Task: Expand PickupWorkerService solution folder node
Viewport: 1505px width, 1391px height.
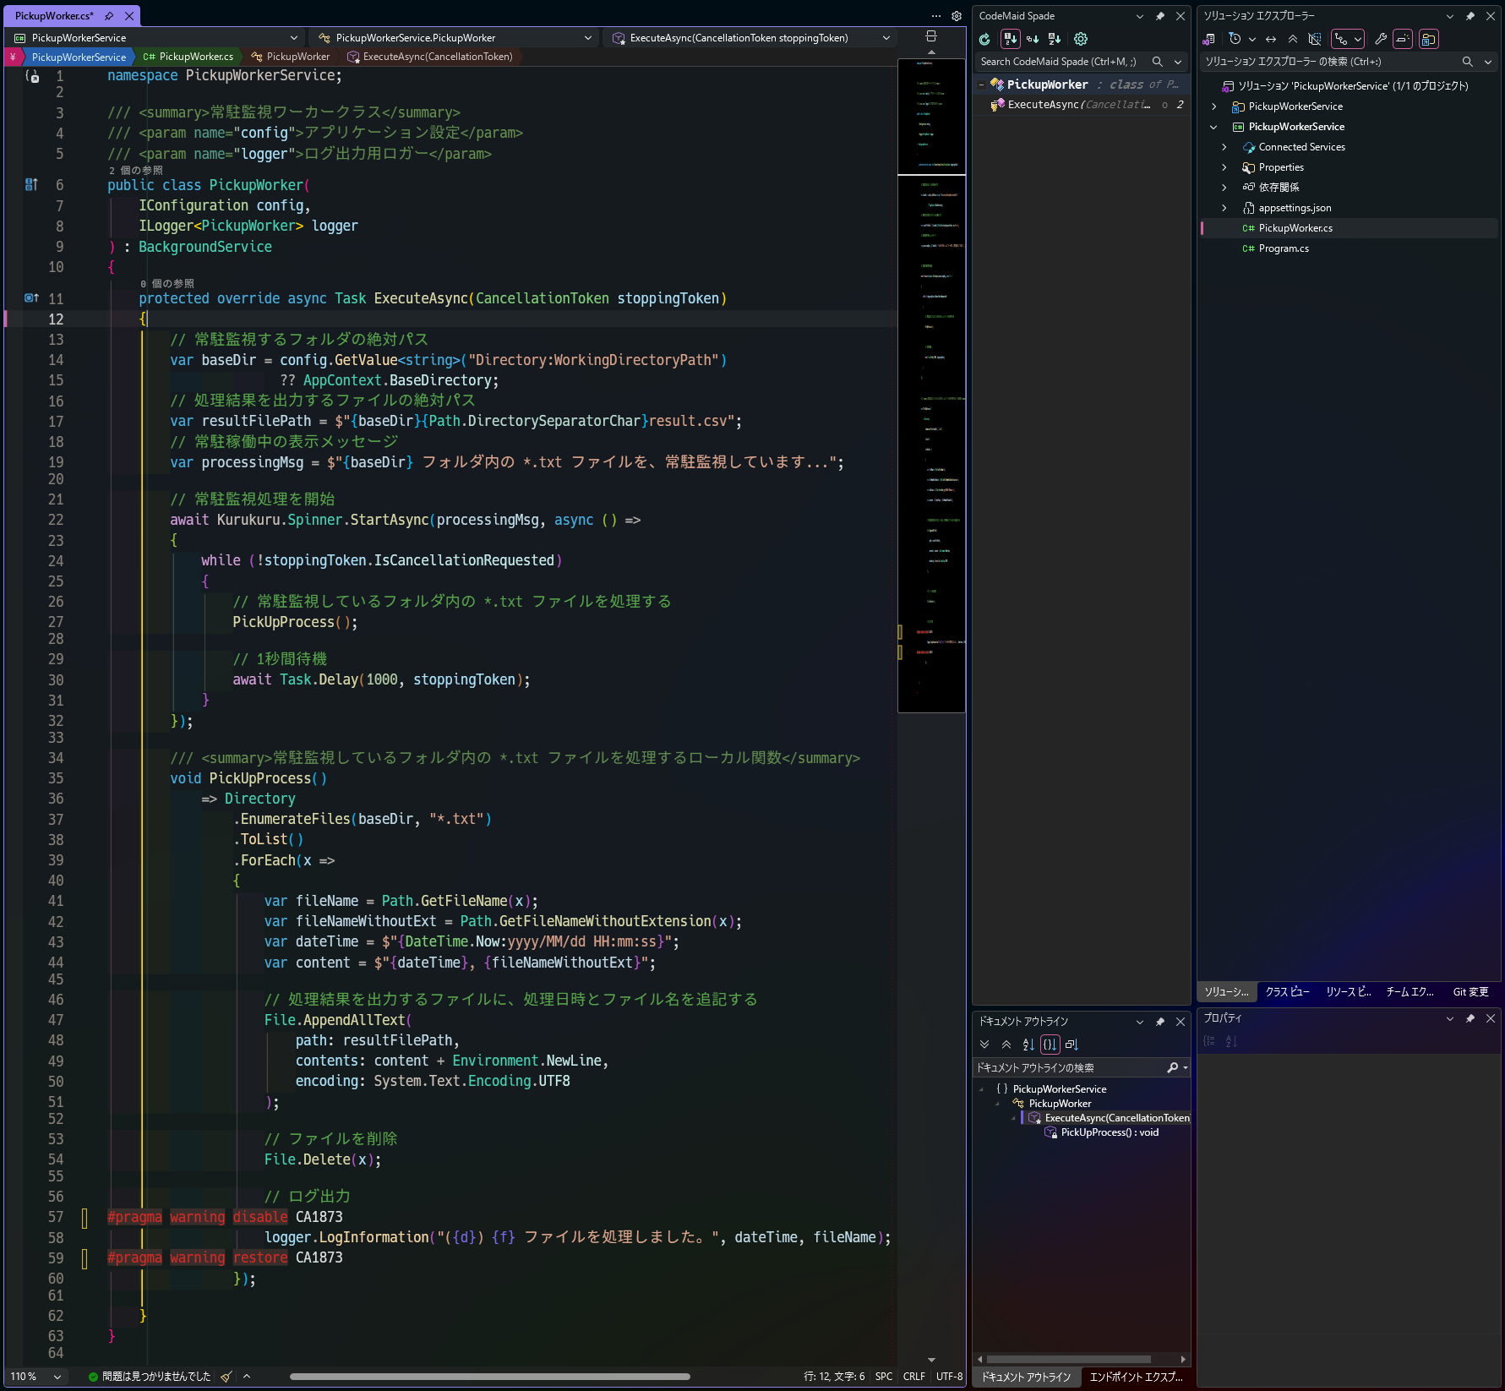Action: coord(1214,106)
